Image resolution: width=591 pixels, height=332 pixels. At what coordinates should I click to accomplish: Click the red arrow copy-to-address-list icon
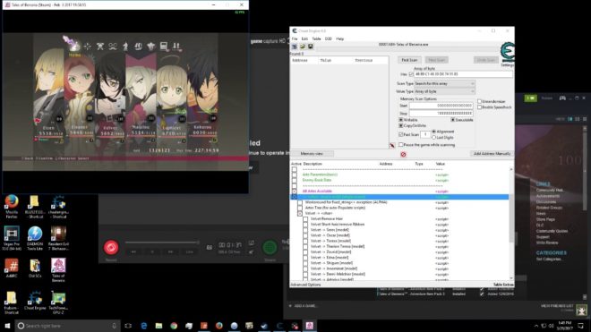(x=392, y=145)
